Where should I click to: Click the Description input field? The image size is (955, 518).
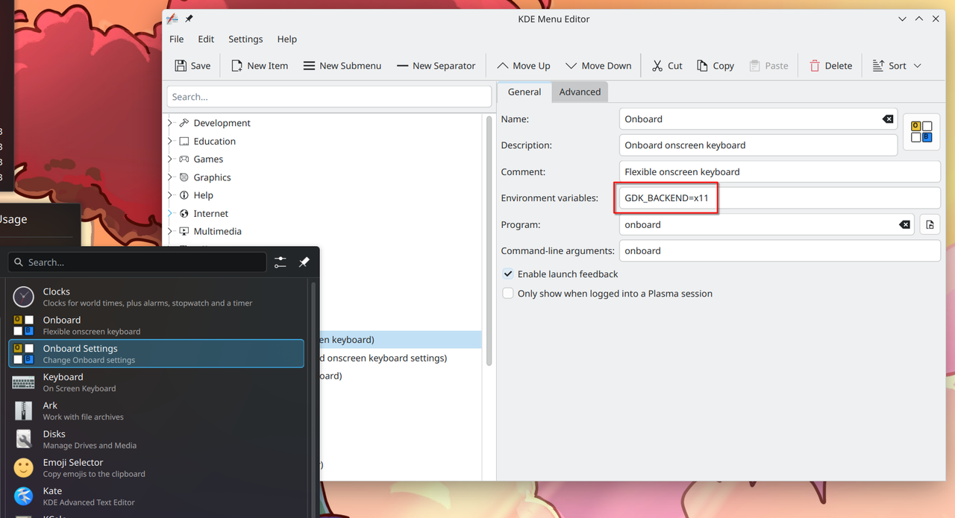pos(758,145)
